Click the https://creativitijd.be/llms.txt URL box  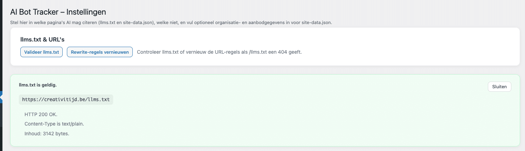pyautogui.click(x=66, y=99)
